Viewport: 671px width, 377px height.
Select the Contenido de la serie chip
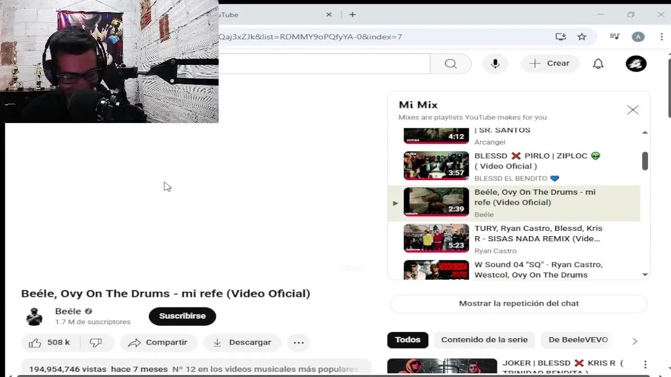pos(484,340)
